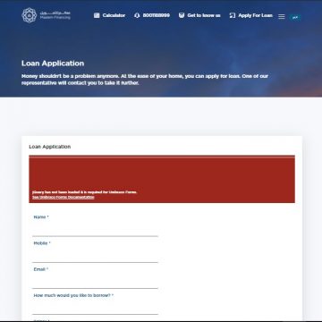The image size is (322, 322).
Task: Click the Loan Application page heading
Action: pos(53,64)
